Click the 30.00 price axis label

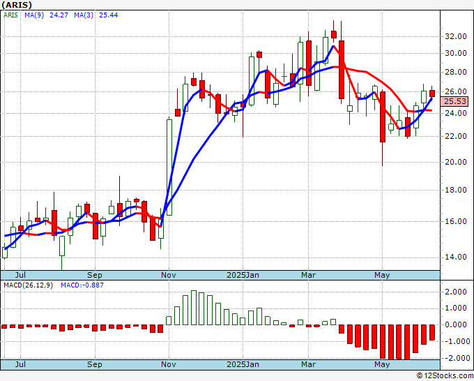(x=456, y=53)
